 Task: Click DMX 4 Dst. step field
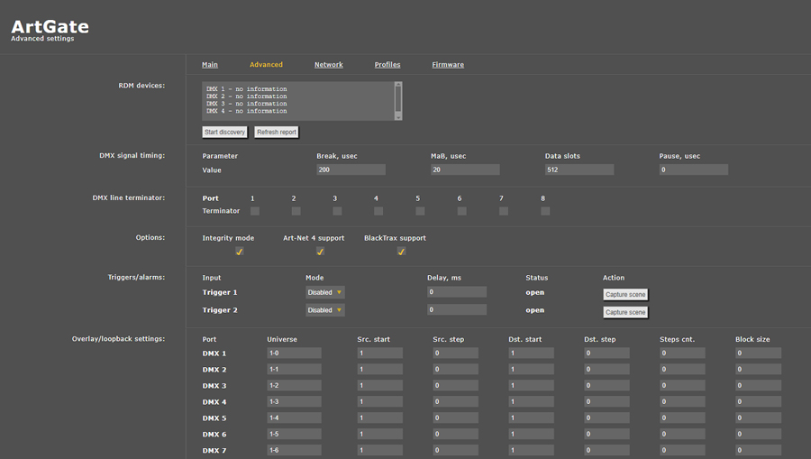click(x=606, y=401)
